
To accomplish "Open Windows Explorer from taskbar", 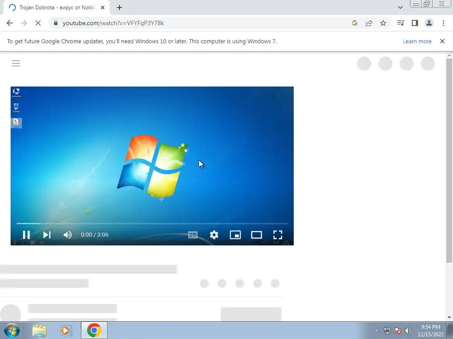I will [39, 330].
